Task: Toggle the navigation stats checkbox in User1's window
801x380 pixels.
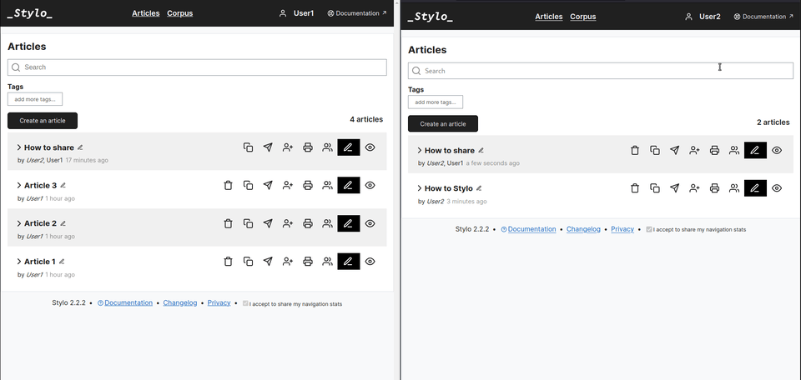Action: tap(245, 304)
